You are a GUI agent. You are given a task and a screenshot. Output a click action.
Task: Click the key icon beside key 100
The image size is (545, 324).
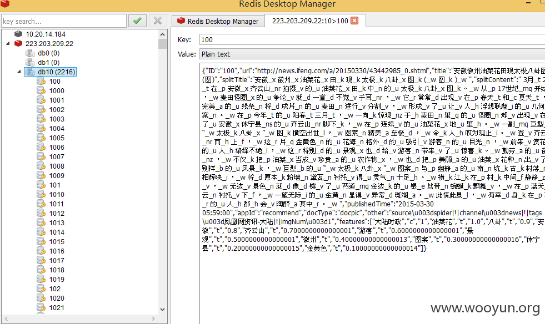coord(41,81)
